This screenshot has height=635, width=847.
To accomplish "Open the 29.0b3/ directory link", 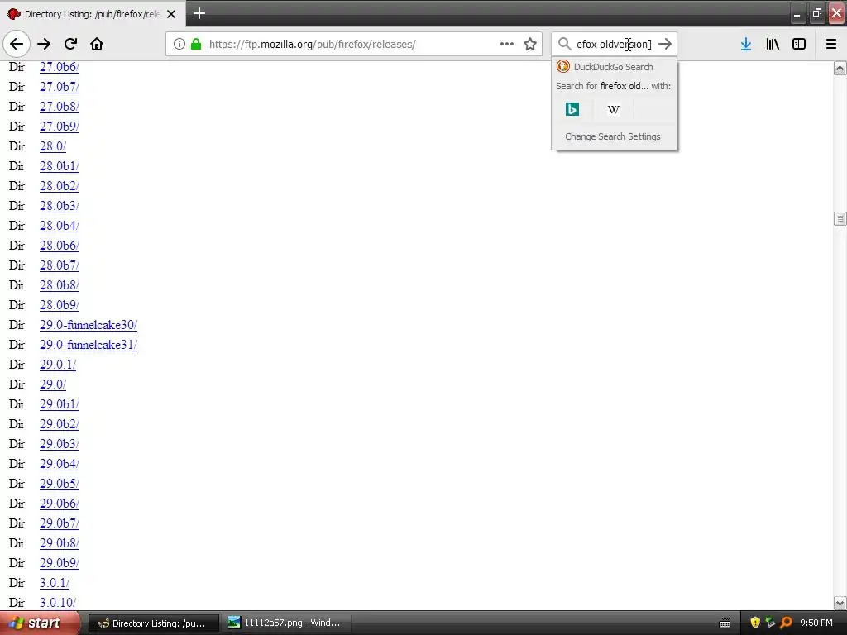I will coord(60,444).
